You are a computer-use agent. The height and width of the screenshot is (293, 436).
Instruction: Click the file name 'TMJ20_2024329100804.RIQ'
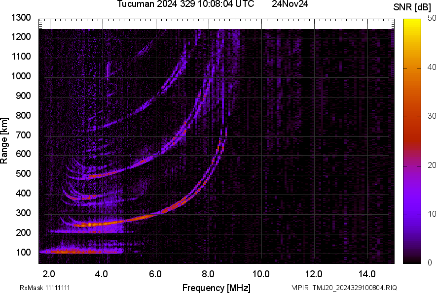click(355, 288)
